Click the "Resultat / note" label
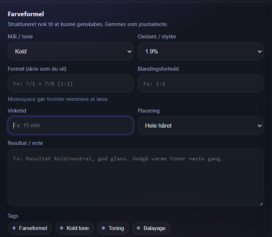 tap(25, 143)
